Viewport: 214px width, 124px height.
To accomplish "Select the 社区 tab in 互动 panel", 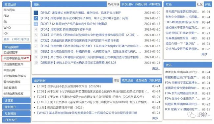I will click(x=200, y=4).
